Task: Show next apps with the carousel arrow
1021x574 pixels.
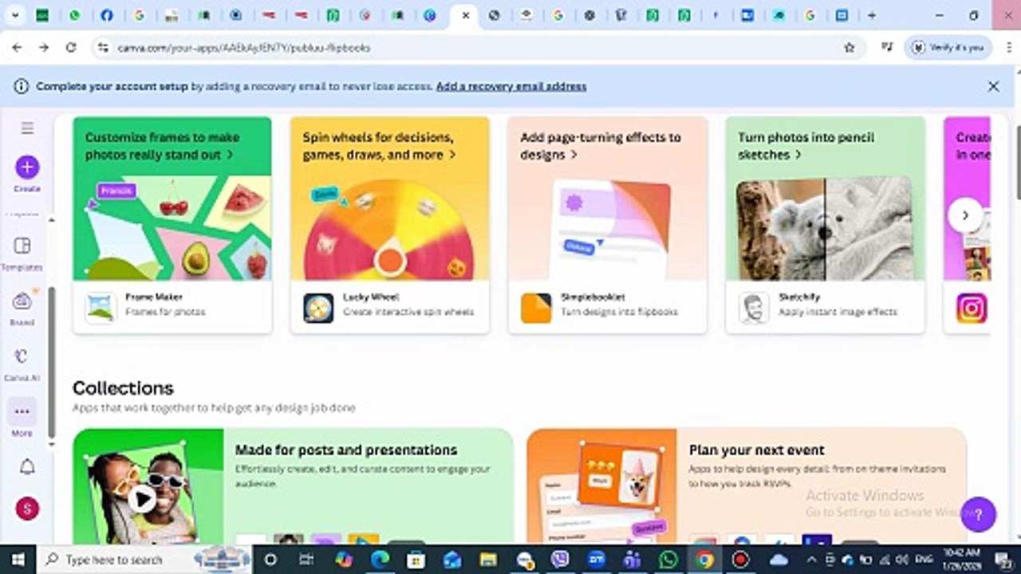Action: tap(965, 215)
